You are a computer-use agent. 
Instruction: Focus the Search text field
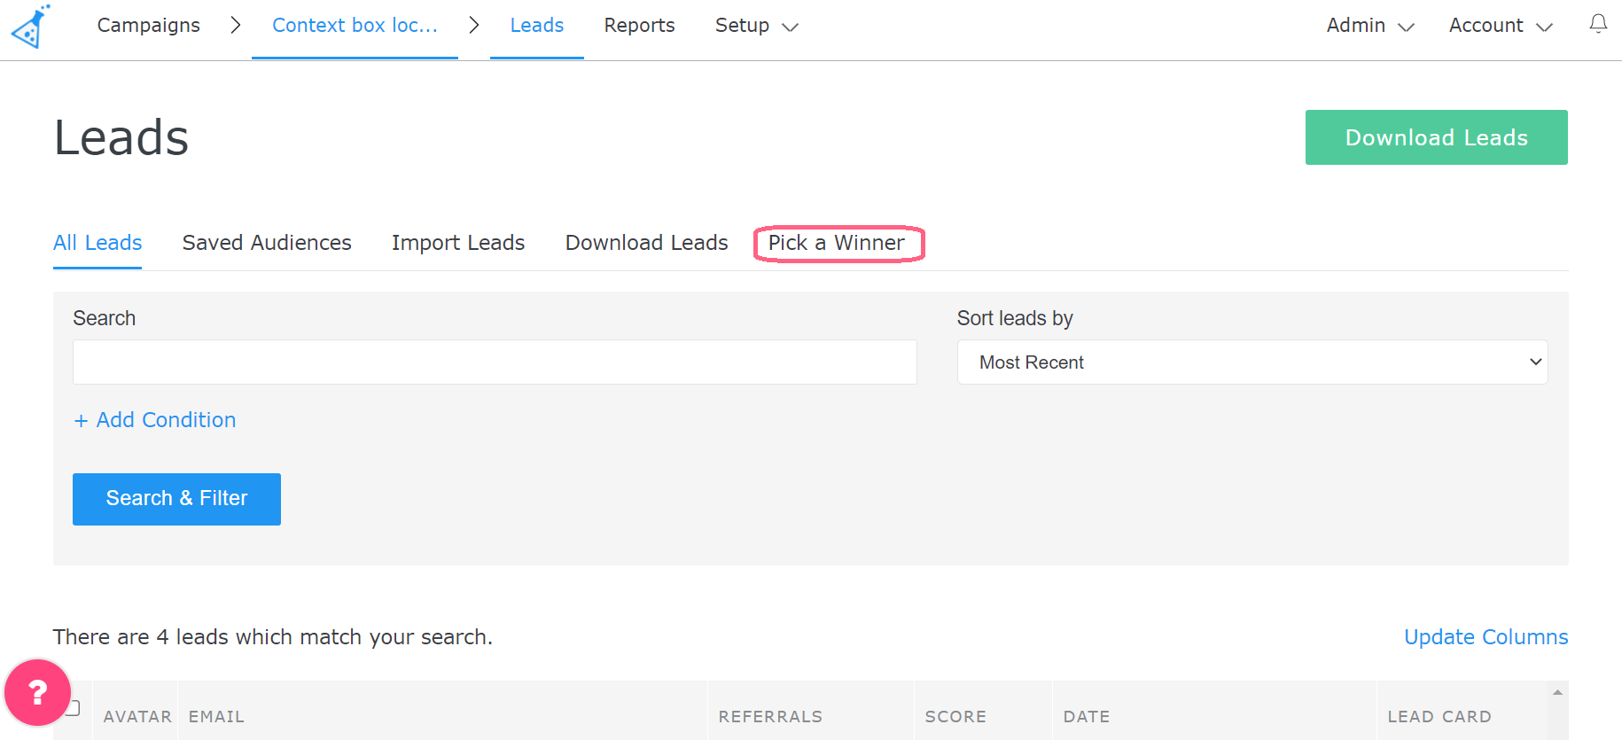click(495, 362)
